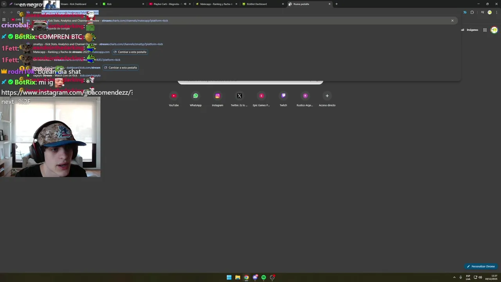This screenshot has height=282, width=501.
Task: Open the media control music icon
Action: [x=482, y=12]
